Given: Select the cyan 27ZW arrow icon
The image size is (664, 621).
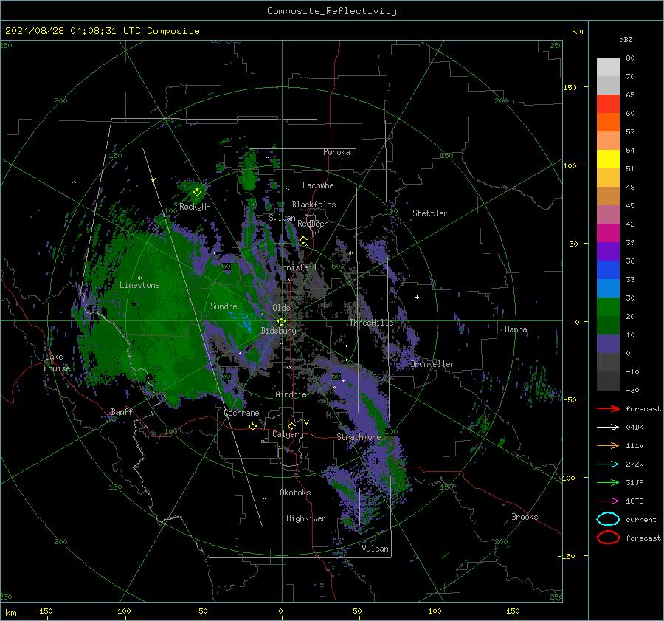Looking at the screenshot, I should click(x=608, y=464).
